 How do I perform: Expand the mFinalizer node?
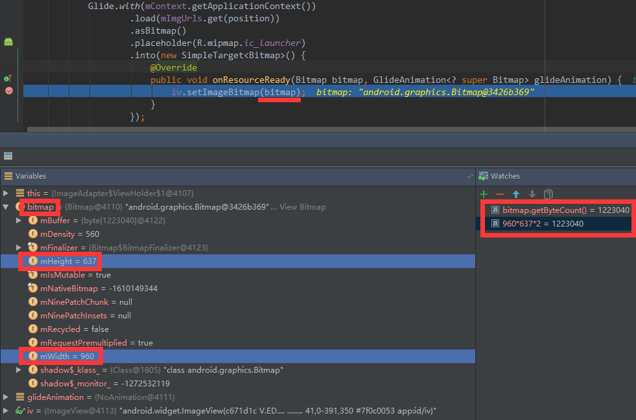pos(18,247)
